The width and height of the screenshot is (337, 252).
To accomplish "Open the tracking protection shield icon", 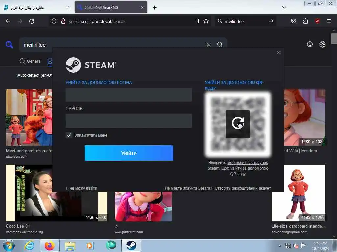I will (x=54, y=21).
